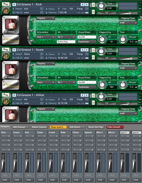Solo the HiHat instrument
142x183 pixels.
[x=93, y=95]
